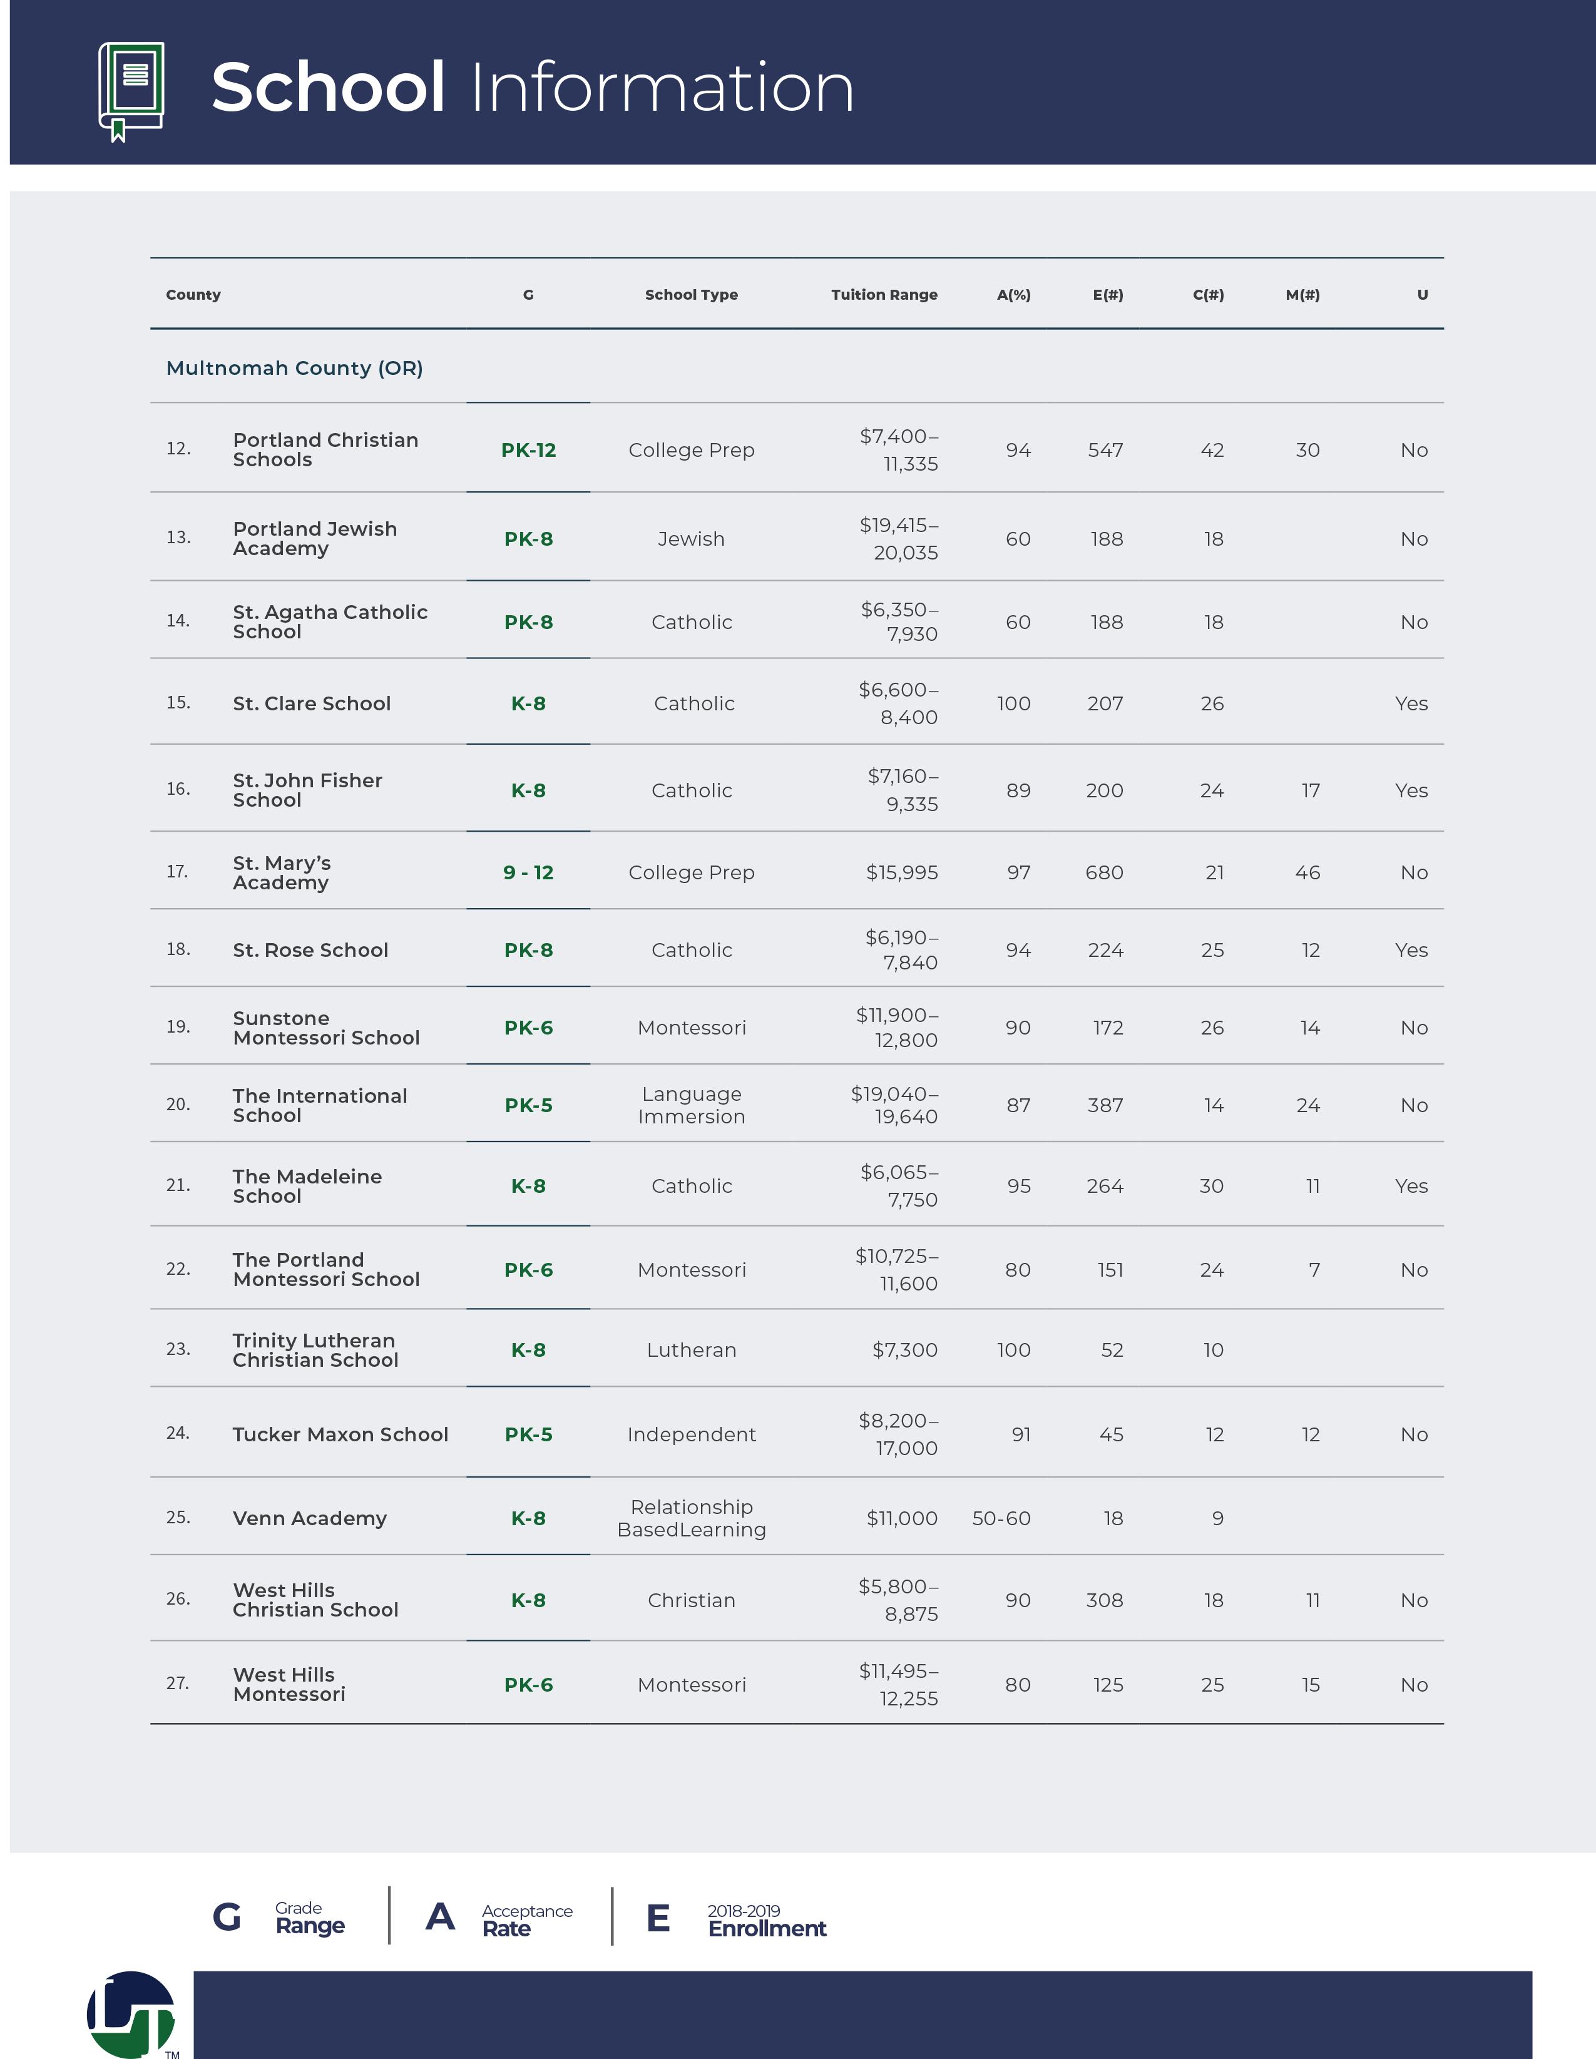Open The International School entry

click(x=320, y=1105)
